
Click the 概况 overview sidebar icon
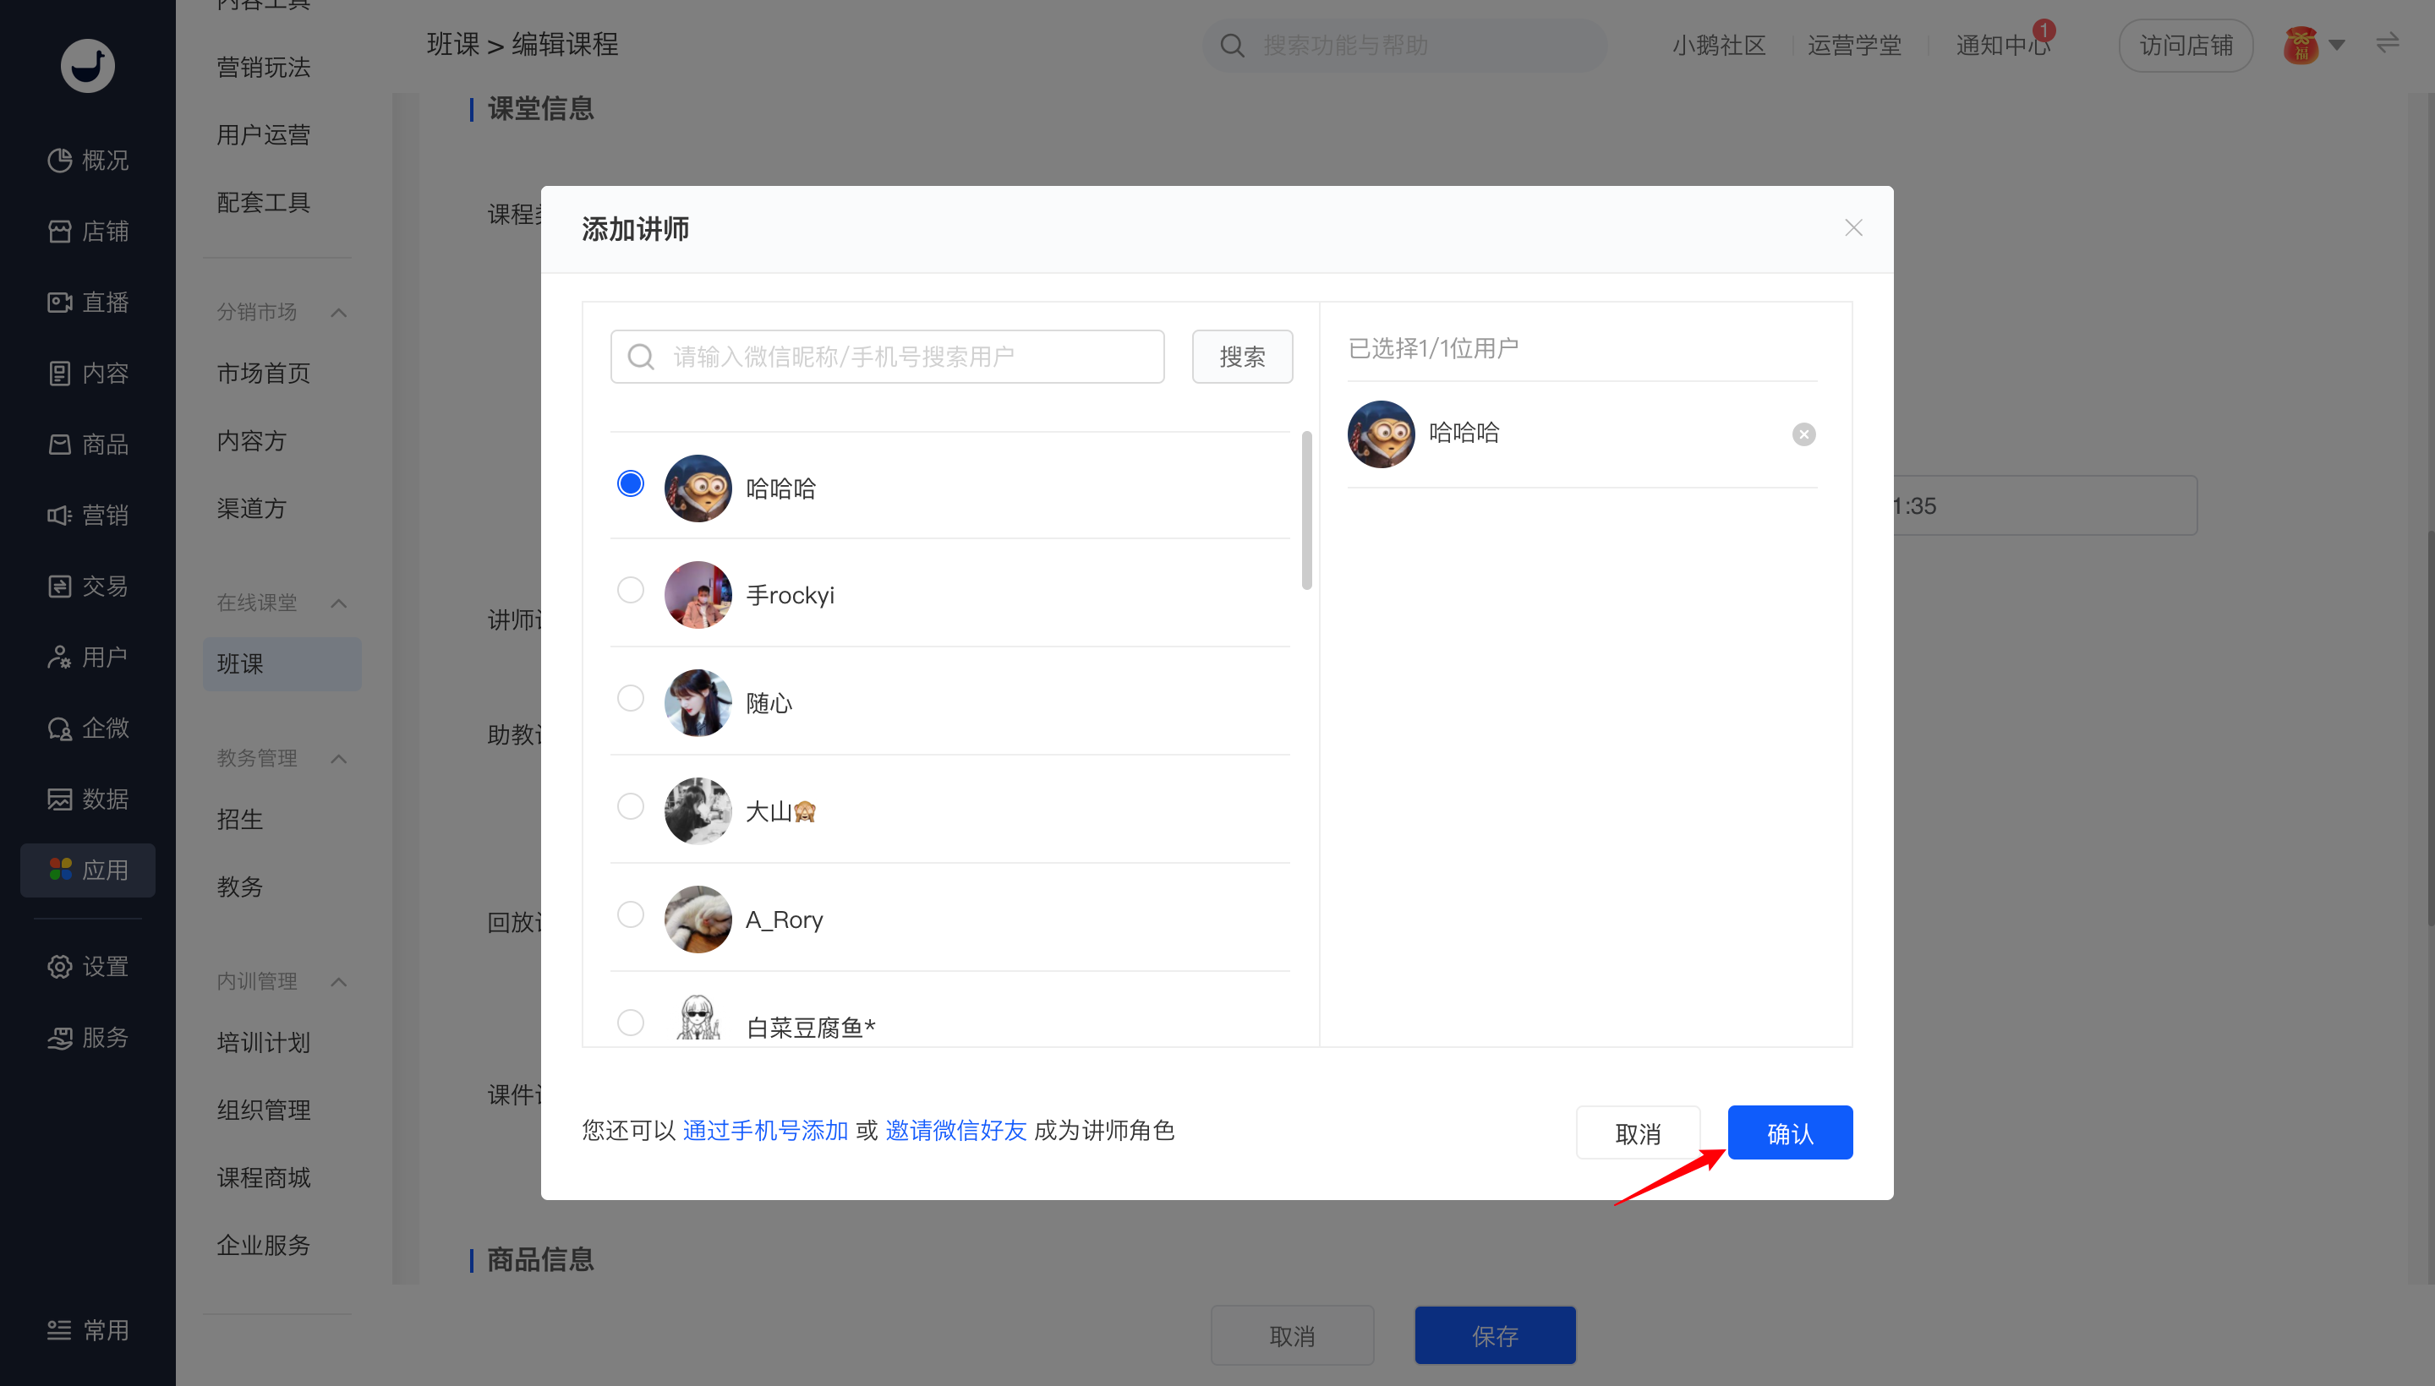pyautogui.click(x=60, y=160)
